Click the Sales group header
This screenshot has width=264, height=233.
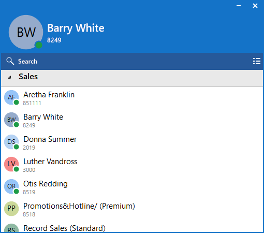(x=132, y=78)
